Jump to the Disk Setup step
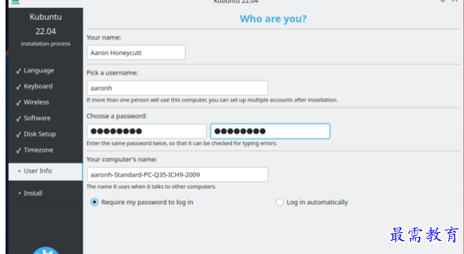Viewport: 464px width, 254px height. click(x=40, y=134)
